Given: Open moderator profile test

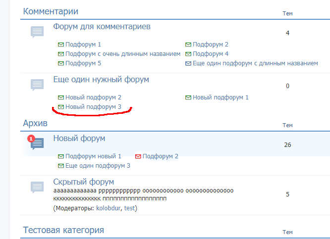Looking at the screenshot, I should [129, 208].
